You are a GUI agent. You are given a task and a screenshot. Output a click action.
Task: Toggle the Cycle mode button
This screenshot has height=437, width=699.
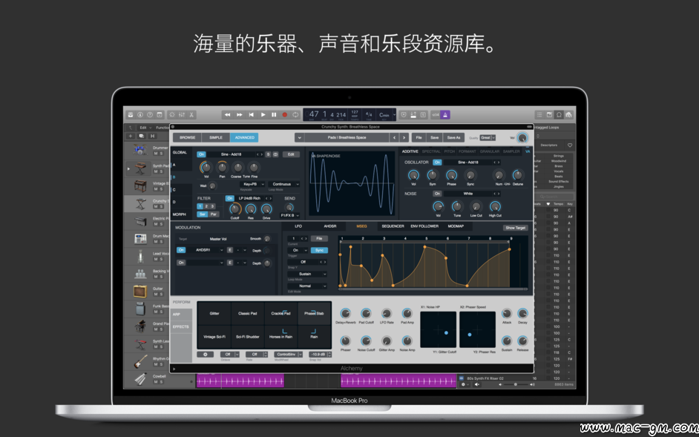click(x=295, y=114)
